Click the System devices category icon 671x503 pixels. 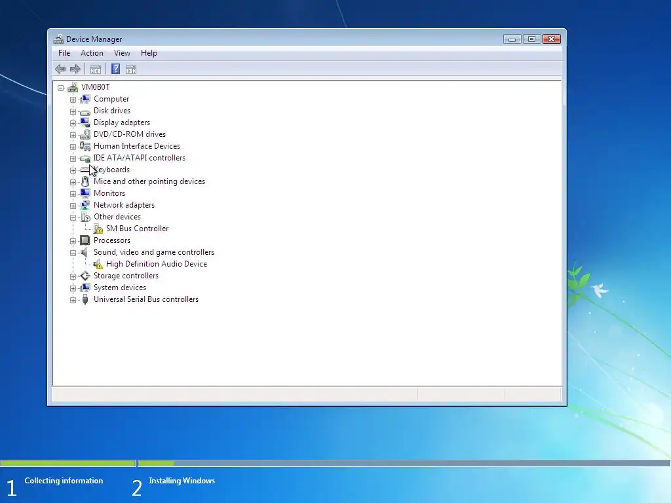point(85,288)
